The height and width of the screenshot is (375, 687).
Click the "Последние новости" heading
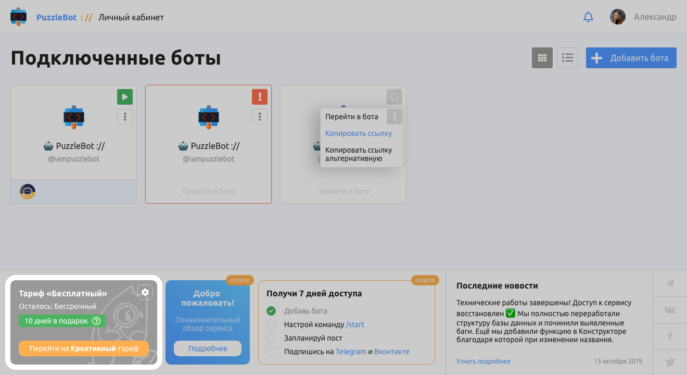pyautogui.click(x=497, y=285)
